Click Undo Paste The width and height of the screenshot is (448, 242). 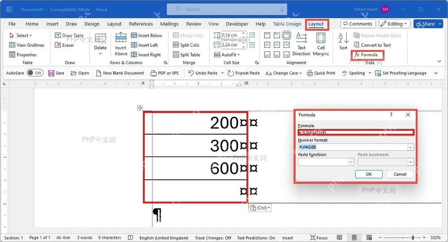[203, 73]
